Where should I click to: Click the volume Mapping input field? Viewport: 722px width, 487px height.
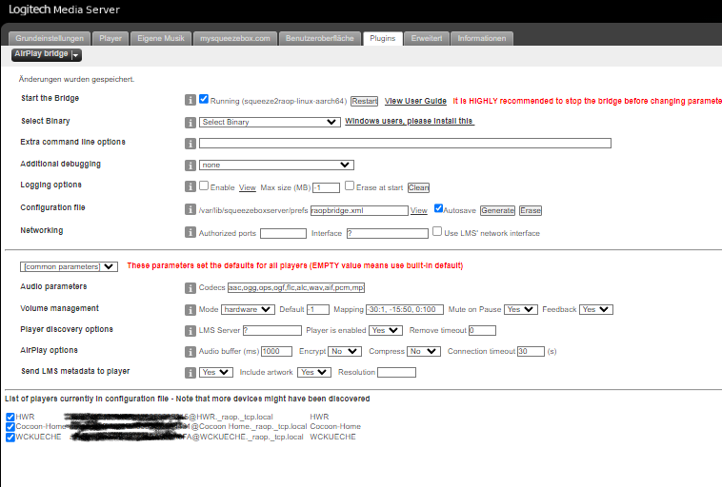[x=405, y=309]
